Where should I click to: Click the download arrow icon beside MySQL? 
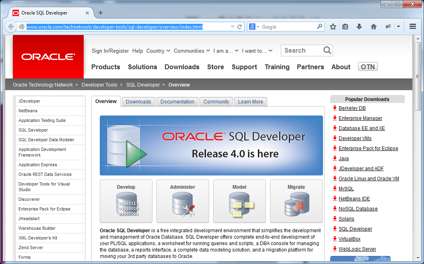coord(335,188)
